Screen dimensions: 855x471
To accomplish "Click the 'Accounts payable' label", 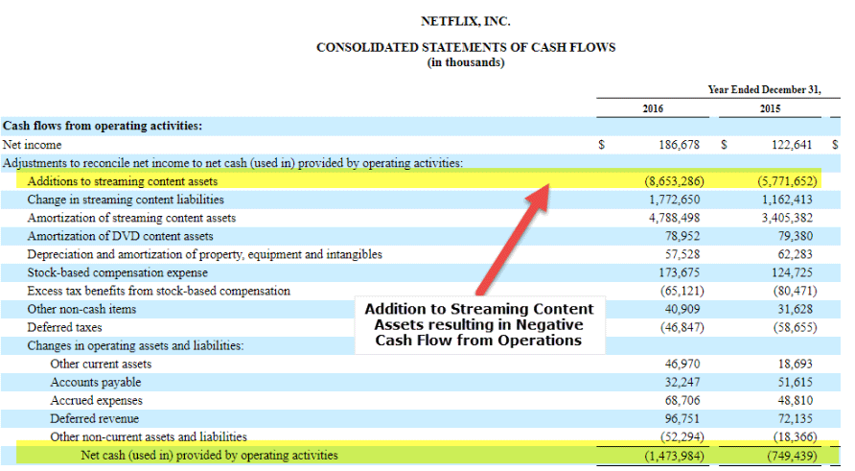I will coord(96,382).
